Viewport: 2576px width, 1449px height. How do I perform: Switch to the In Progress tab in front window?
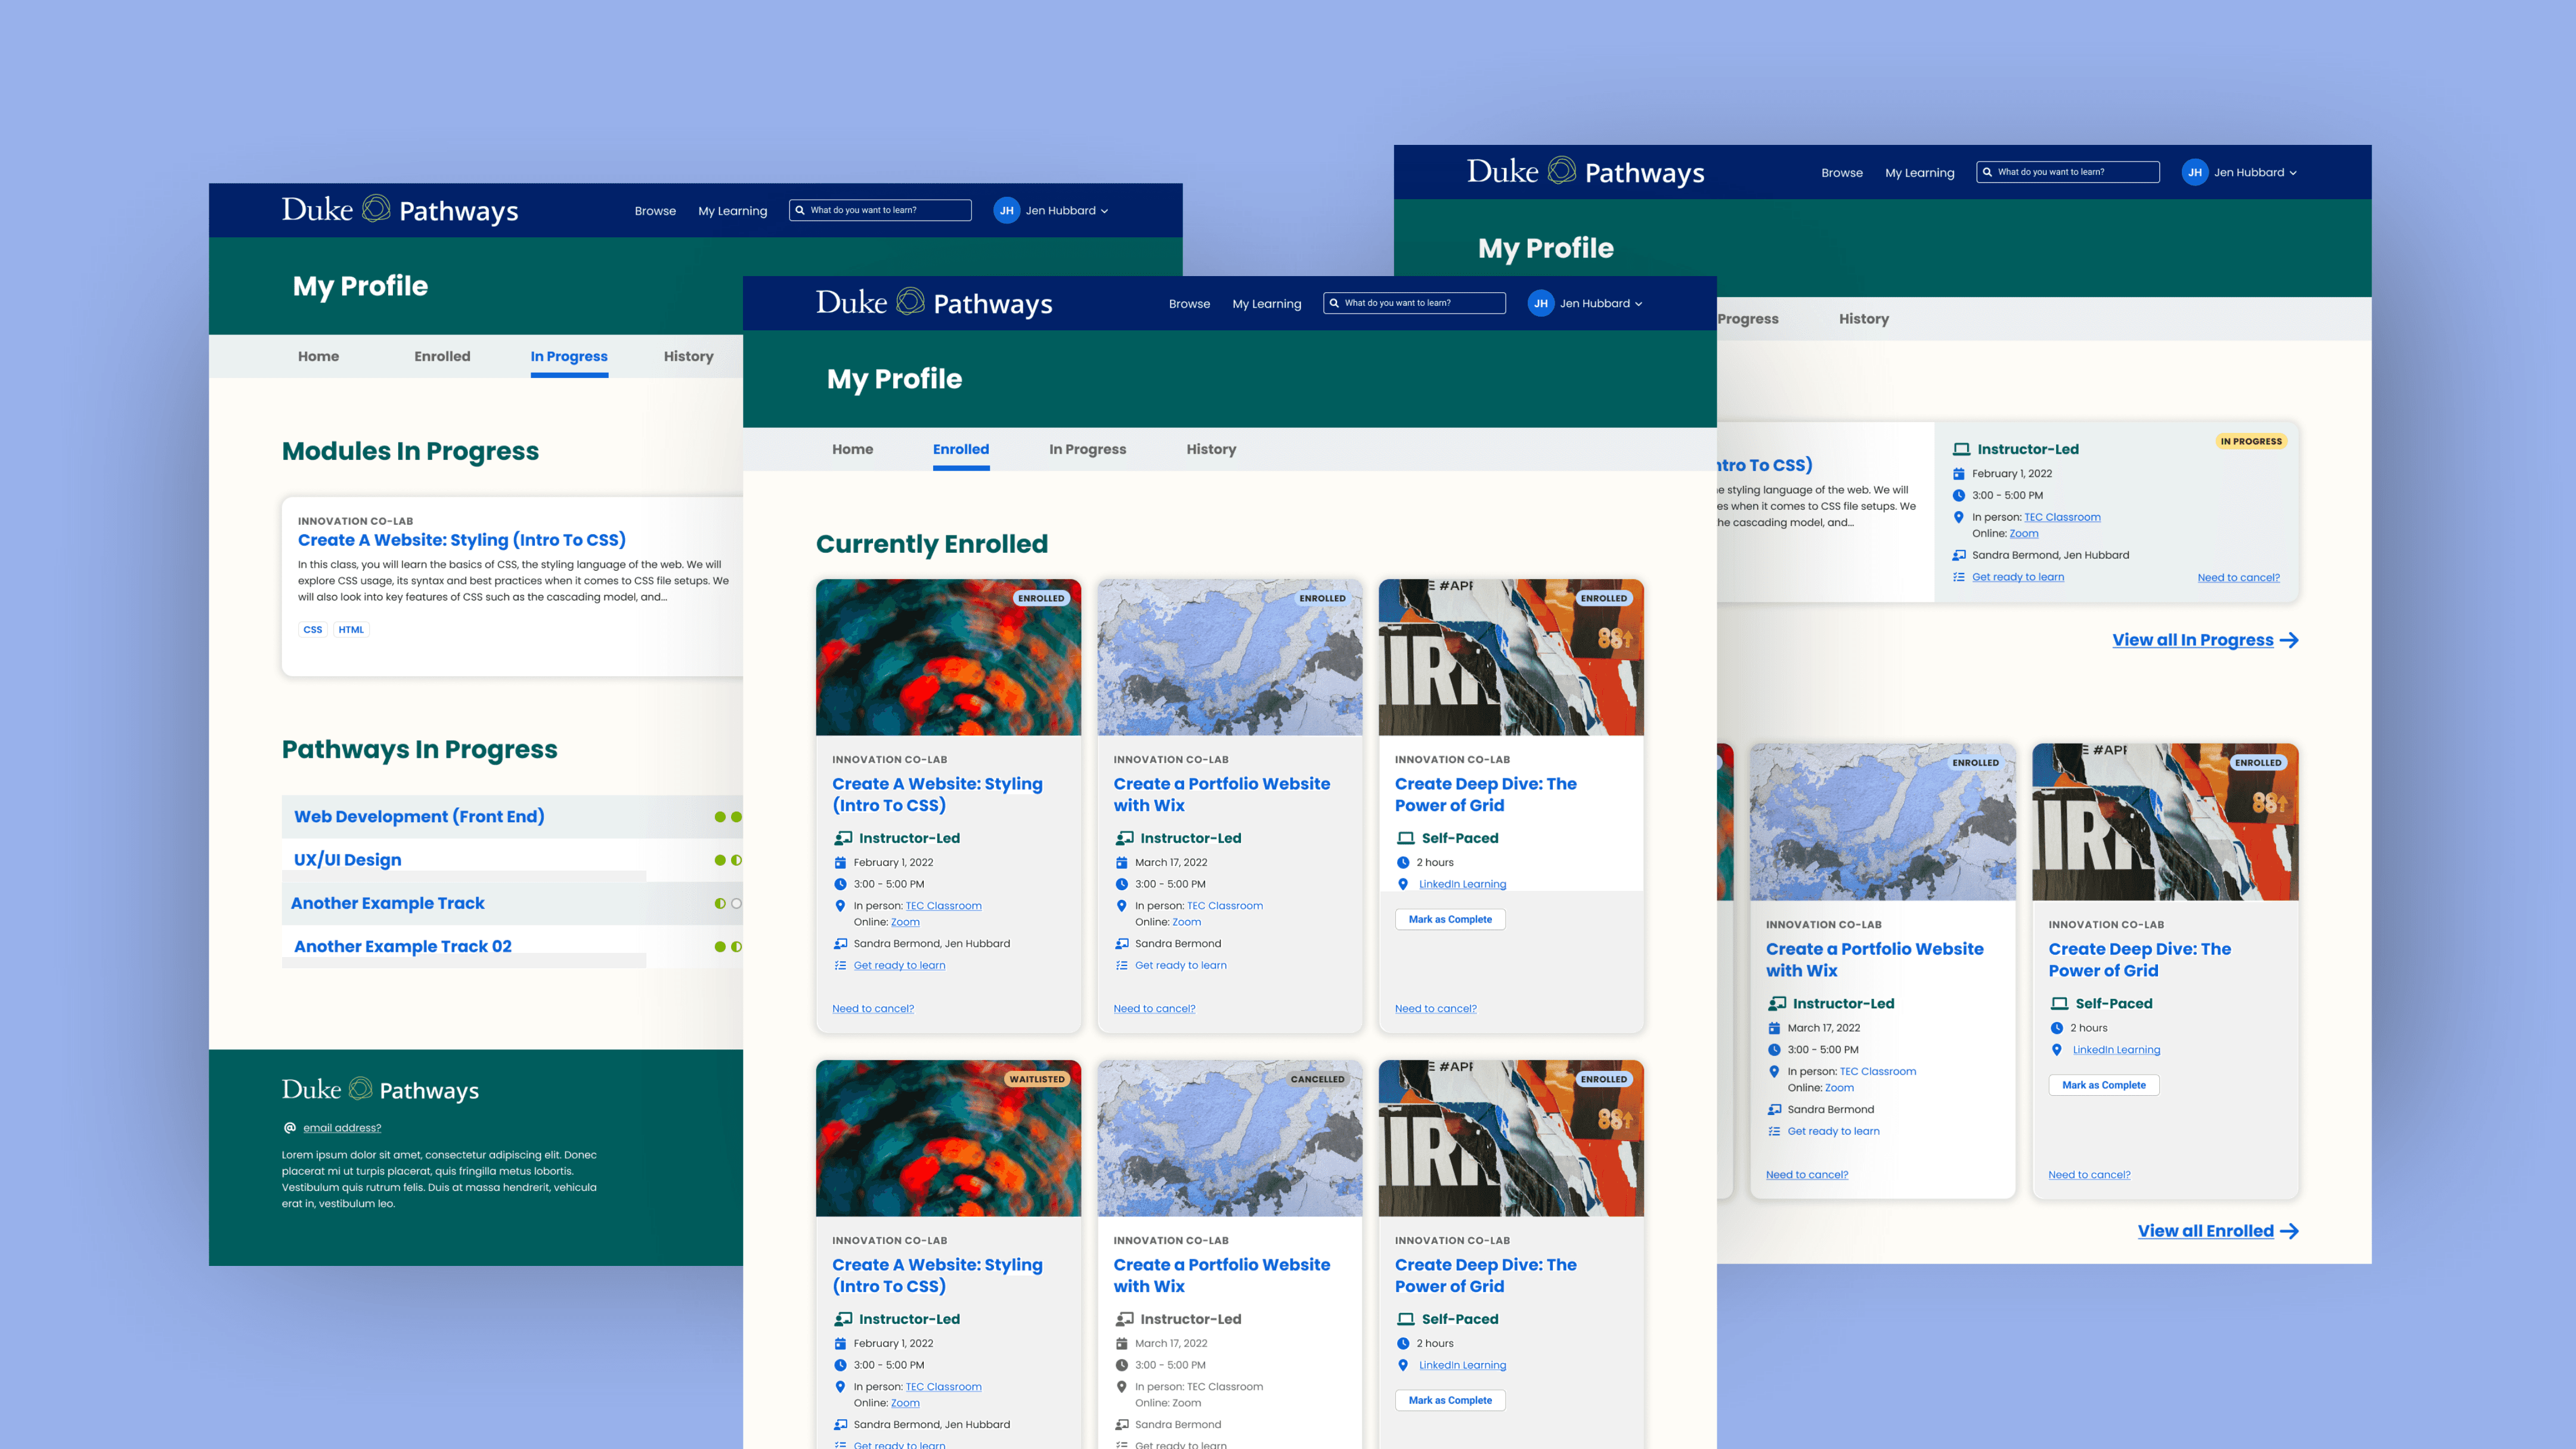pyautogui.click(x=1087, y=449)
